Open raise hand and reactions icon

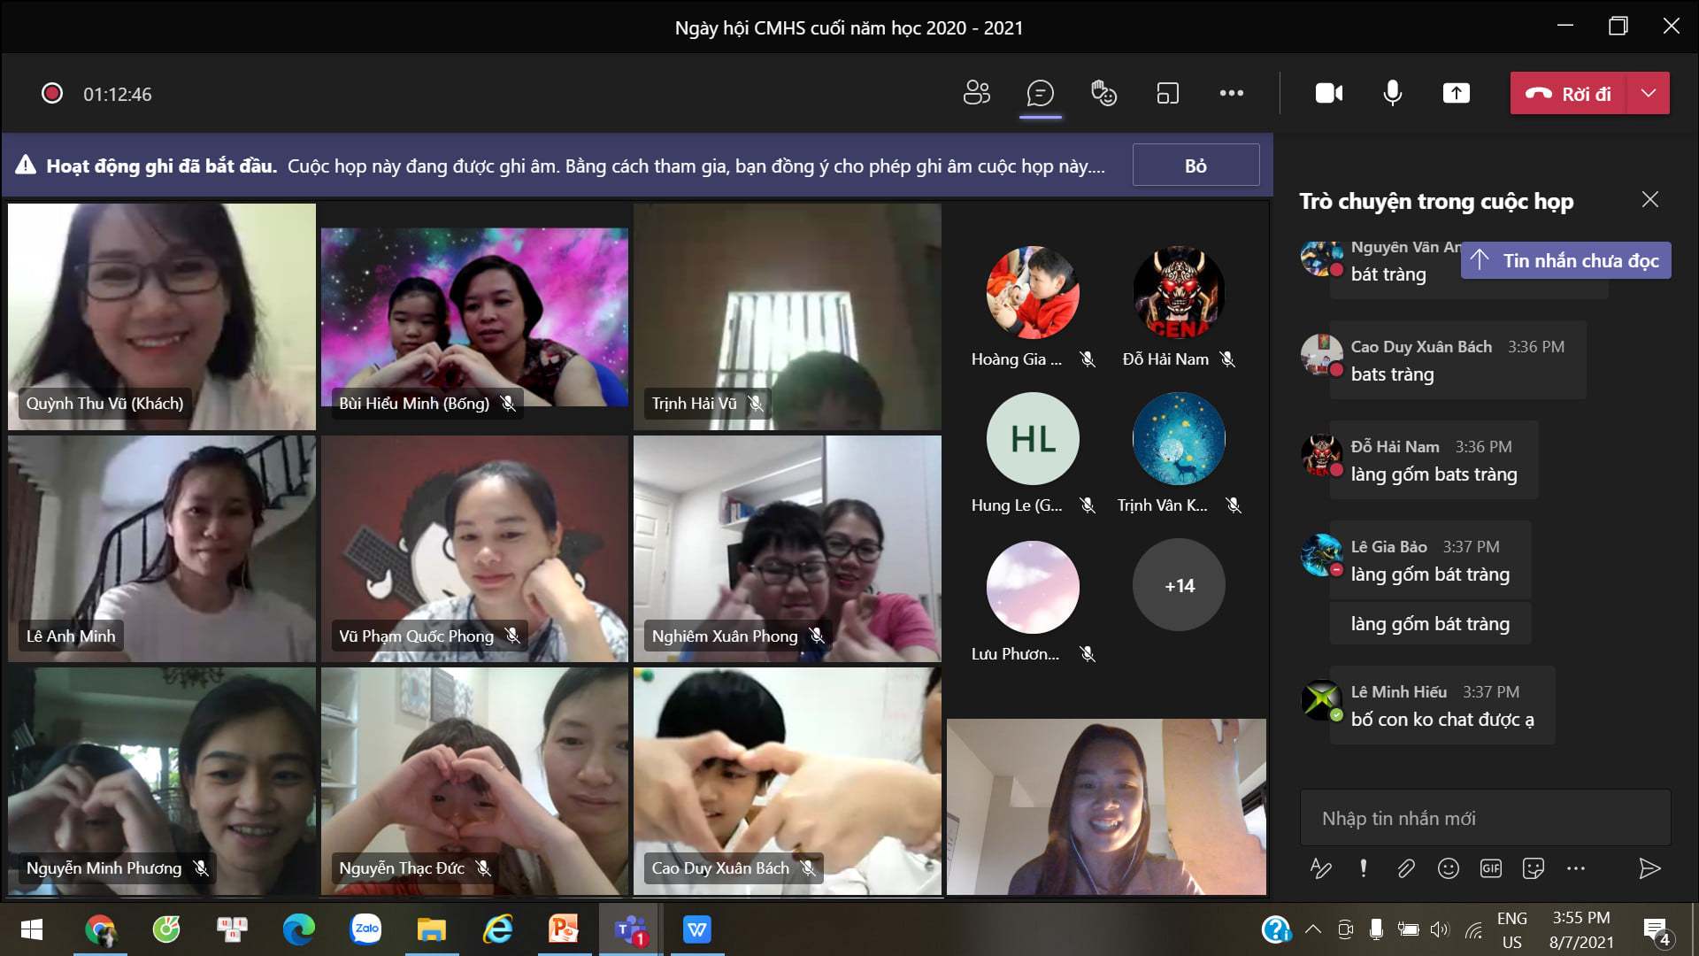(x=1103, y=93)
